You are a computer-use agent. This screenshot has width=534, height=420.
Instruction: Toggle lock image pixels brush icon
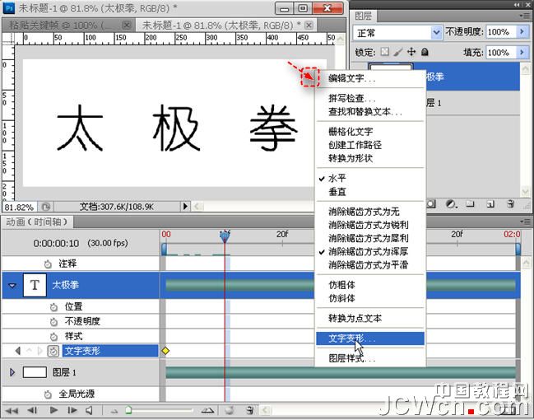(x=398, y=52)
